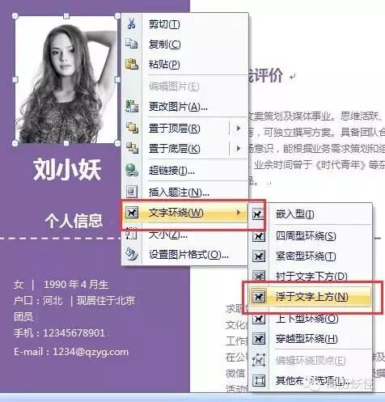Expand the 置于底层 submenu arrow
This screenshot has width=385, height=402.
click(x=239, y=148)
